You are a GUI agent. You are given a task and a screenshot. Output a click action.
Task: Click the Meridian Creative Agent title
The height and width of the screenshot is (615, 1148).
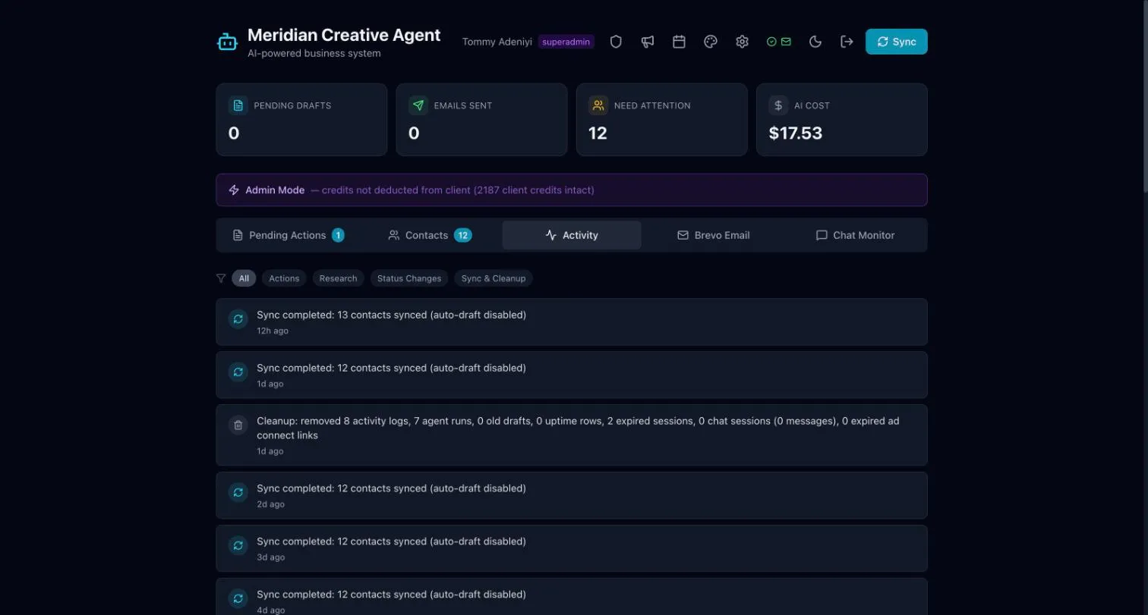pyautogui.click(x=344, y=35)
